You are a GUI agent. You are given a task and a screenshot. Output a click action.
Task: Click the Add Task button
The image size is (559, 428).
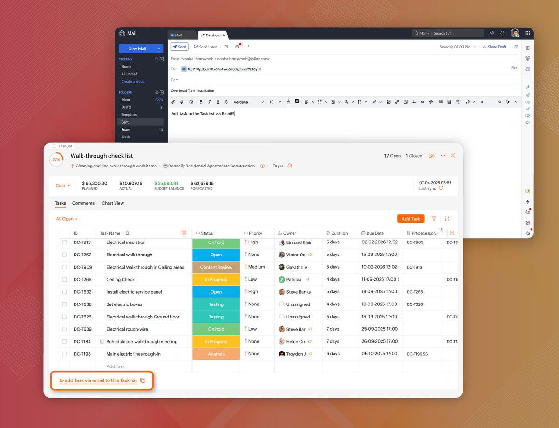coord(411,219)
